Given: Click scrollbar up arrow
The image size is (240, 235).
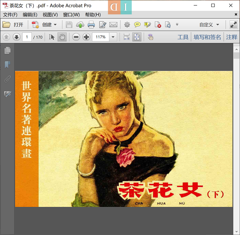Looking at the screenshot, I should pyautogui.click(x=236, y=49).
